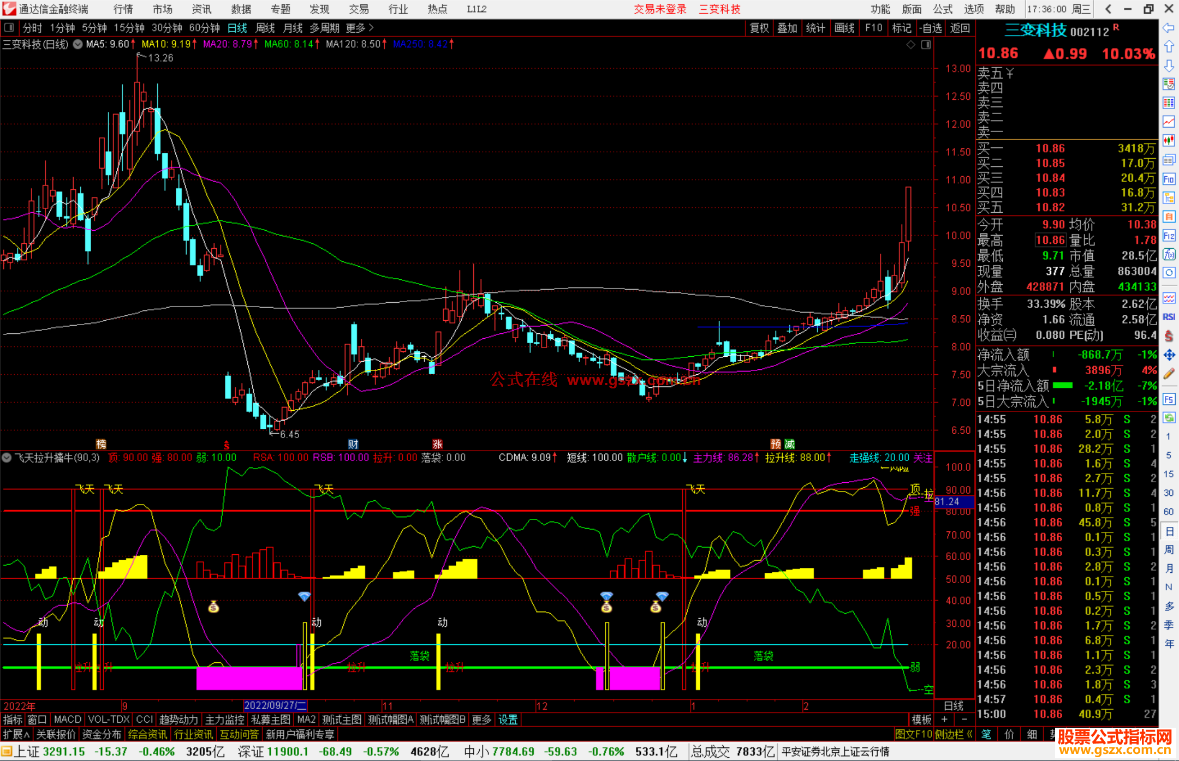This screenshot has width=1179, height=761.
Task: Select the 周线 weekly period
Action: click(265, 28)
